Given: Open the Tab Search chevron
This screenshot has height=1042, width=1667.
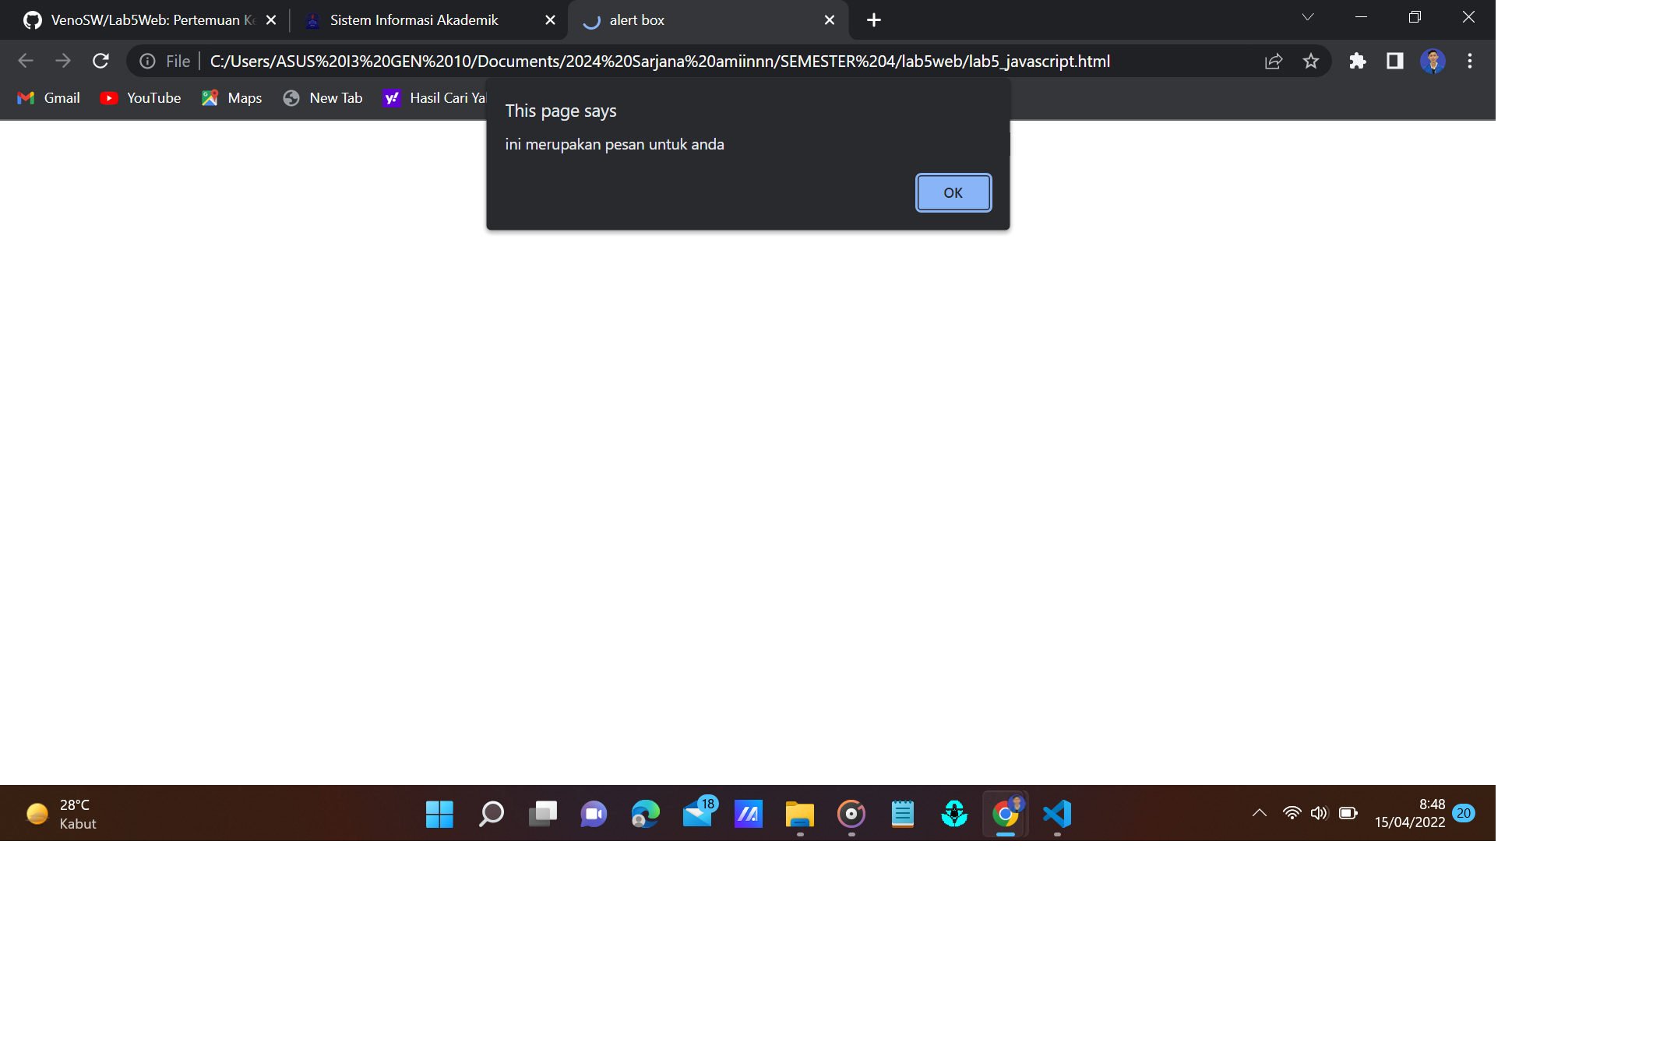Looking at the screenshot, I should pyautogui.click(x=1307, y=17).
